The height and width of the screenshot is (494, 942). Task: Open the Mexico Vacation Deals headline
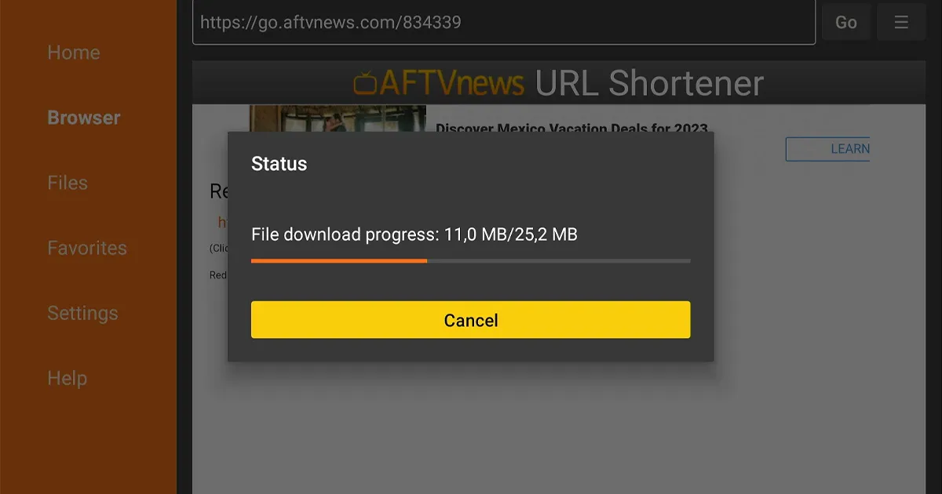(571, 127)
